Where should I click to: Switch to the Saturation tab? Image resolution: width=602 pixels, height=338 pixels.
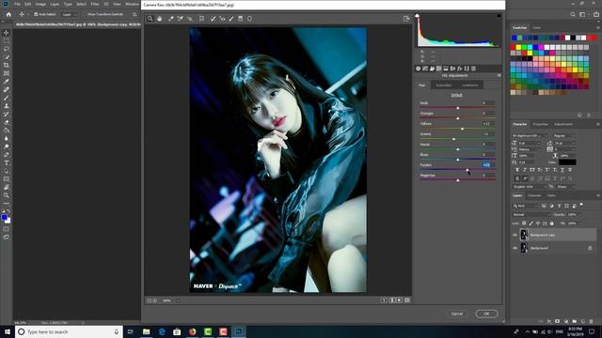(x=443, y=85)
